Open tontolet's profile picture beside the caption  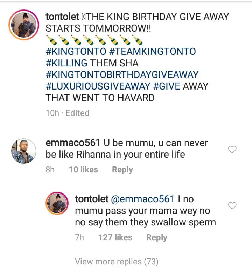[24, 24]
